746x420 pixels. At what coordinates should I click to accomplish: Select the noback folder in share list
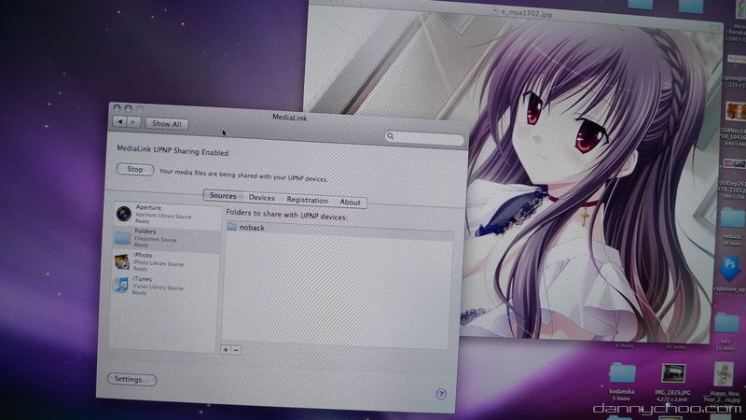[250, 227]
